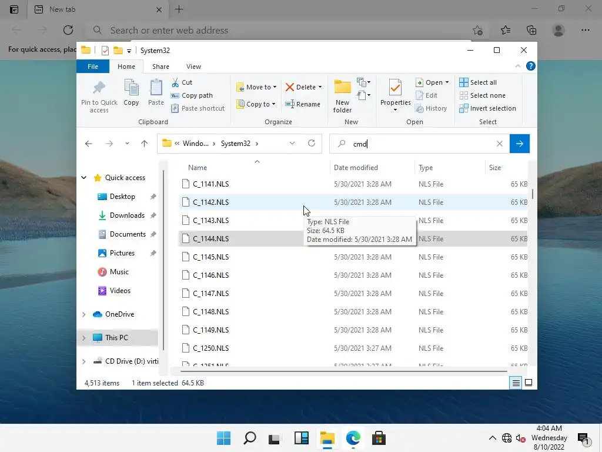This screenshot has height=452, width=602.
Task: Clear the search box text
Action: coord(500,144)
